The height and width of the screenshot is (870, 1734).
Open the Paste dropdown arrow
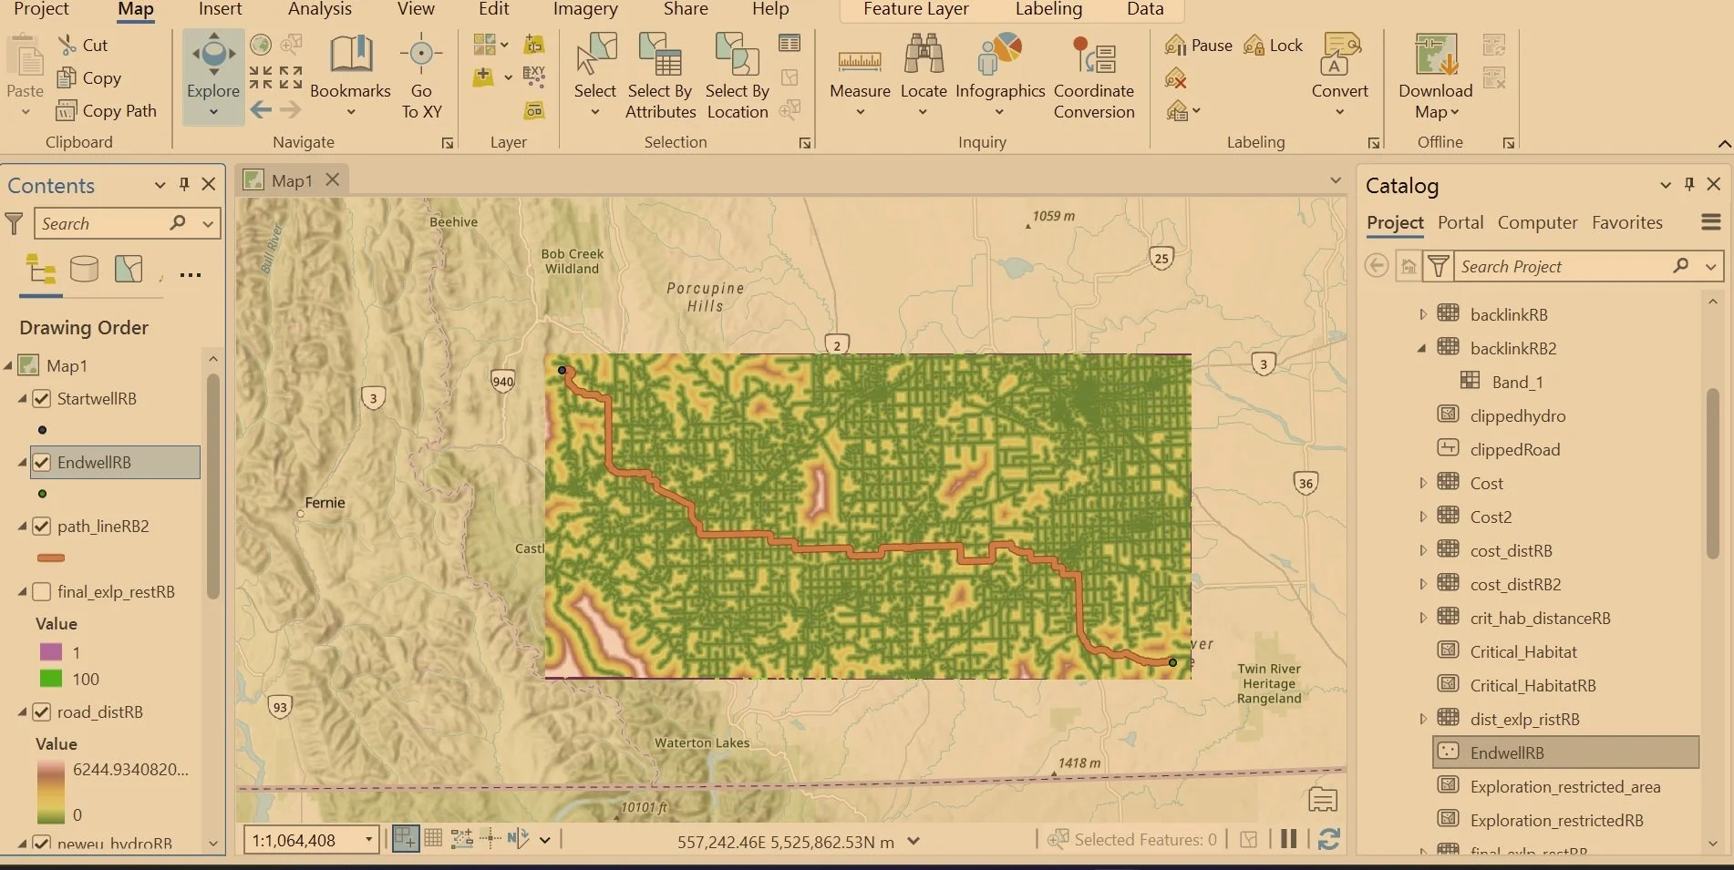point(26,112)
